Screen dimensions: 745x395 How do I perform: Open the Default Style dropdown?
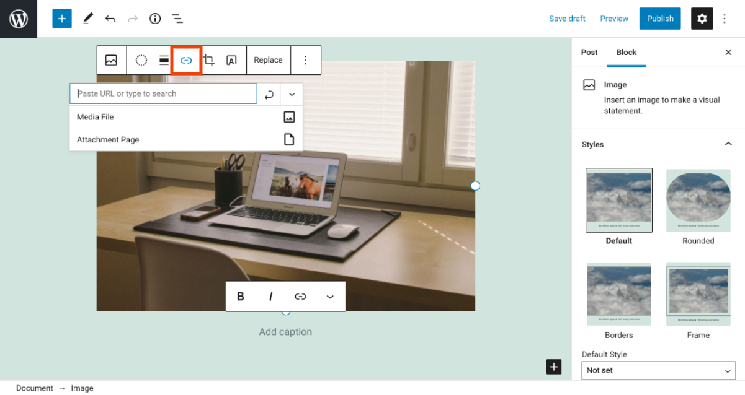point(659,370)
